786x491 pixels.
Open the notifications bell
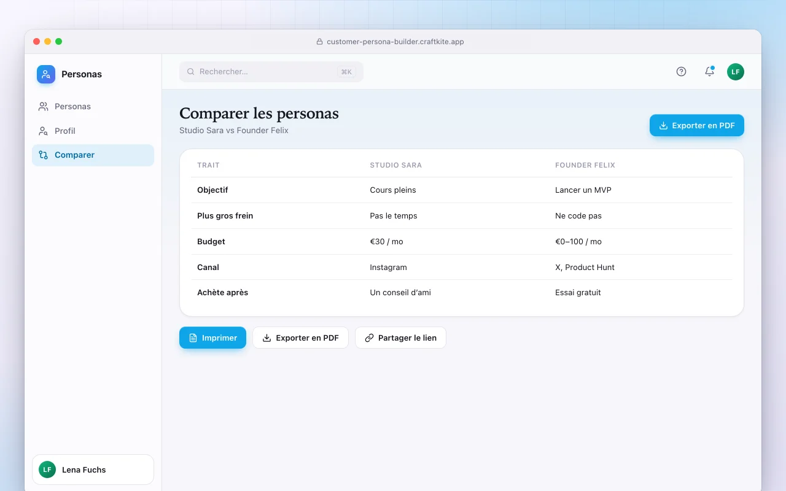click(x=709, y=72)
